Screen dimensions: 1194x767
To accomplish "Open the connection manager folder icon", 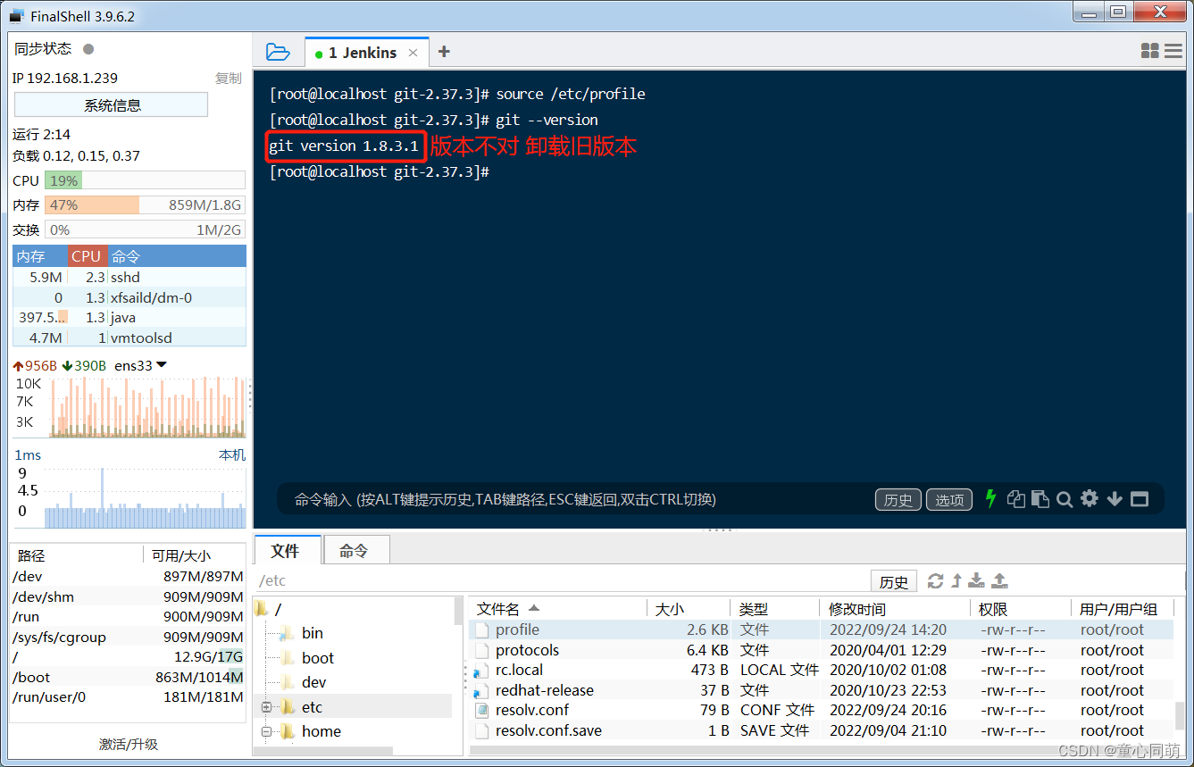I will point(278,52).
